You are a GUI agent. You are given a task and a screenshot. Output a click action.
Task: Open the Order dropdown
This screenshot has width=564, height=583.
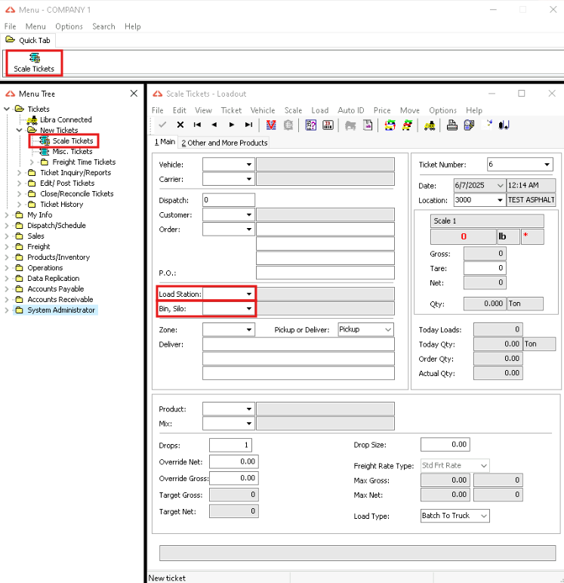pos(248,230)
